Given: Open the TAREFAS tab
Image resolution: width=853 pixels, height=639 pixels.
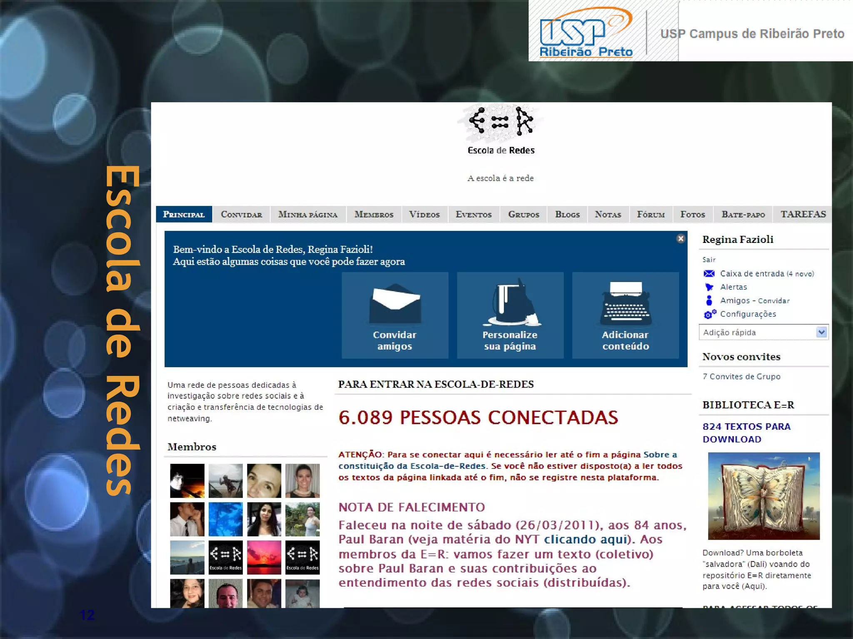Looking at the screenshot, I should pyautogui.click(x=803, y=215).
